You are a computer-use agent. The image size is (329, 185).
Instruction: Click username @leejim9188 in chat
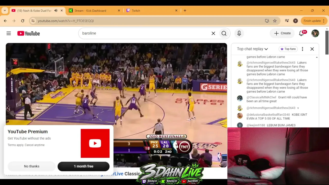256,125
